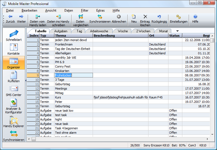This screenshot has height=150, width=217.
Task: Sort table by Thema column header
Action: (73, 36)
